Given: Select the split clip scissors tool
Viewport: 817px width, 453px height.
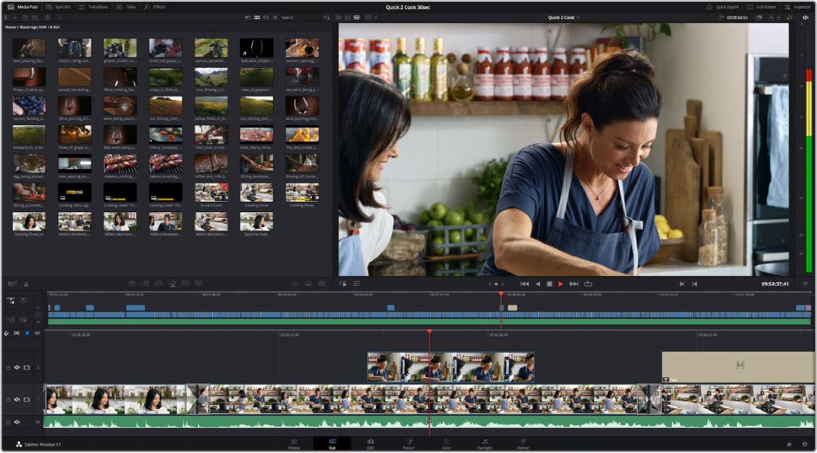Looking at the screenshot, I should click(26, 284).
